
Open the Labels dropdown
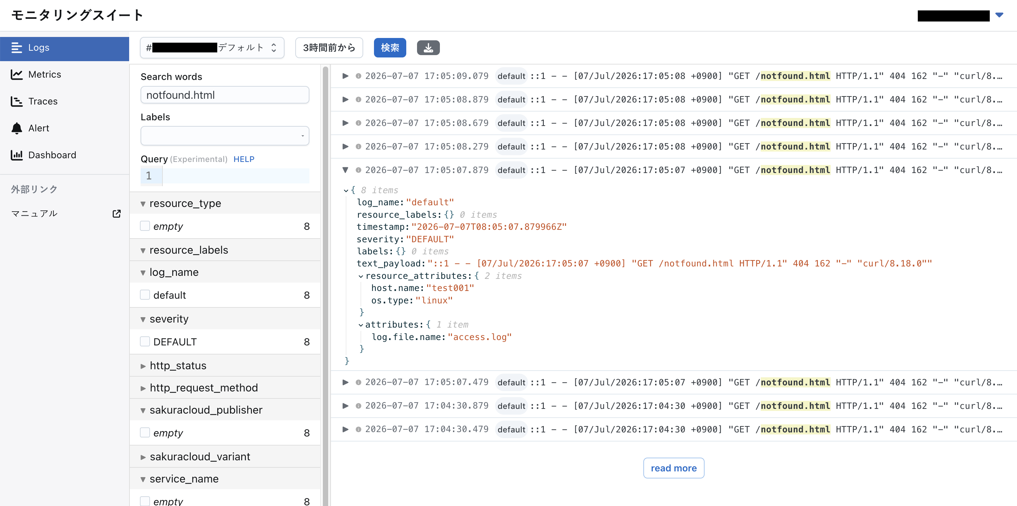[x=225, y=136]
